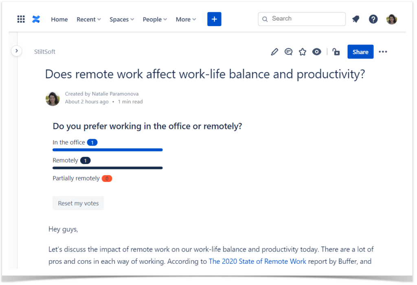Star this page as a favorite

pyautogui.click(x=303, y=52)
